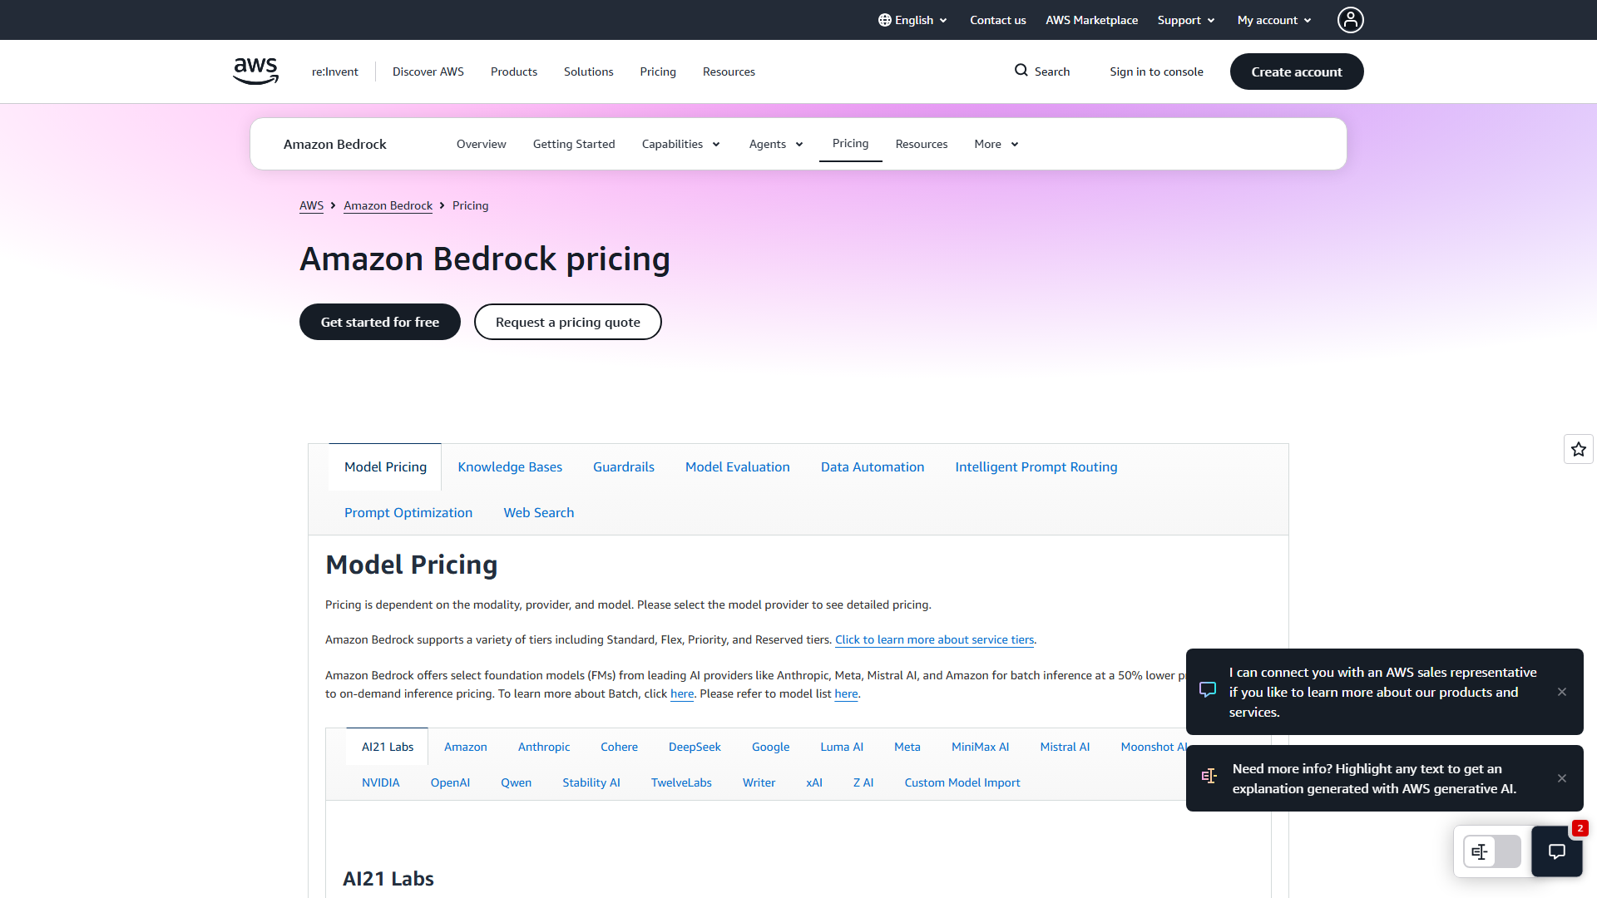Click the star feedback icon at the right edge
The height and width of the screenshot is (898, 1597).
[x=1578, y=449]
